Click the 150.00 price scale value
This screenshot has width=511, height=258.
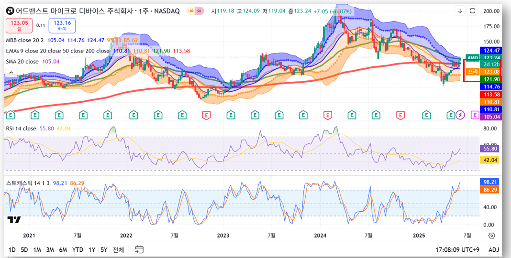[x=492, y=42]
